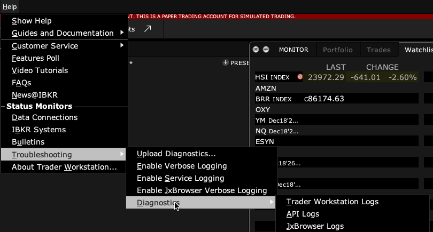The width and height of the screenshot is (433, 232).
Task: Select IBKR Systems menu item
Action: (64, 130)
